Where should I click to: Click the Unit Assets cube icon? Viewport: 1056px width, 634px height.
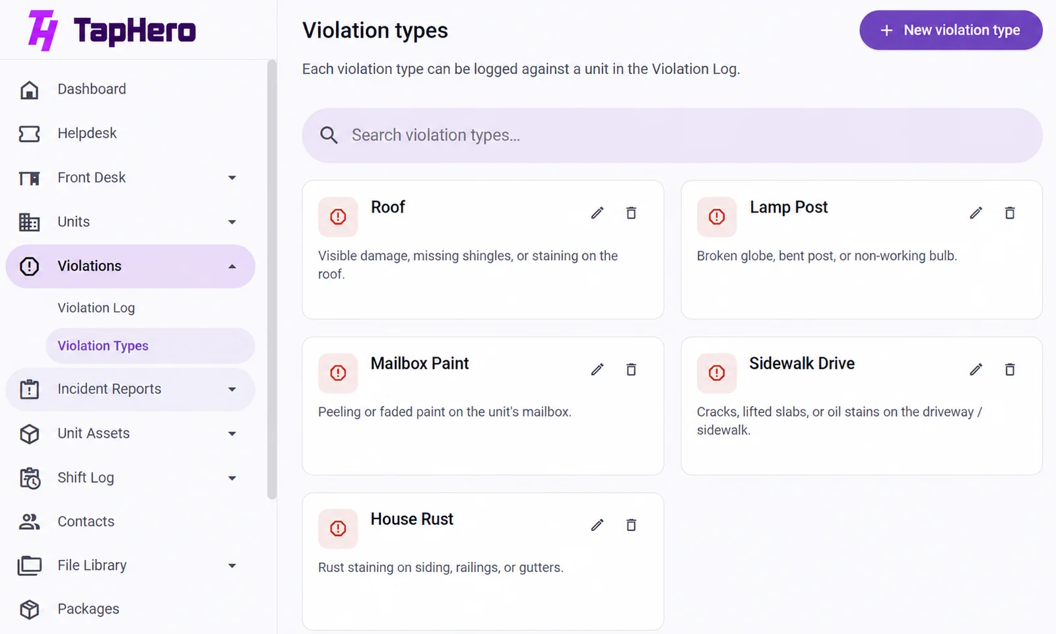coord(29,433)
